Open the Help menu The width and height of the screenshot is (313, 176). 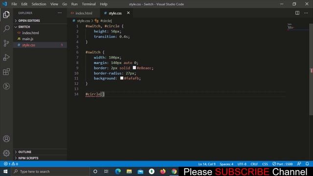pos(104,4)
